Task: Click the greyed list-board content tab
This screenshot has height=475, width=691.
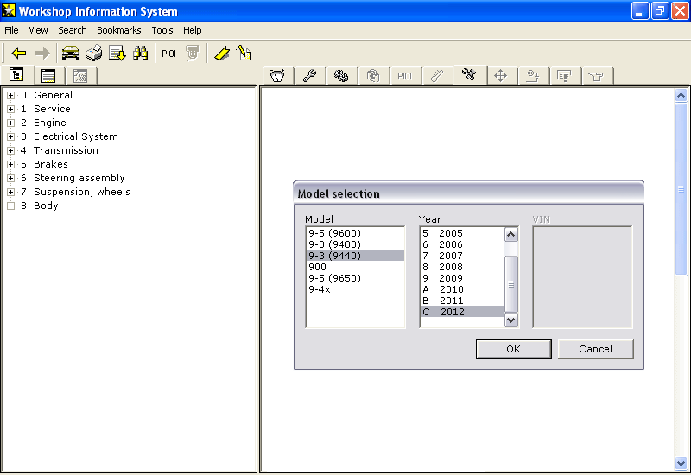Action: [x=564, y=76]
